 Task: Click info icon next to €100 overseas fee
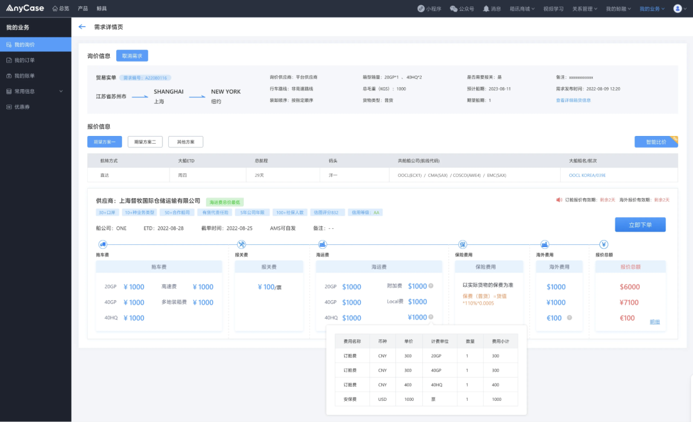569,317
